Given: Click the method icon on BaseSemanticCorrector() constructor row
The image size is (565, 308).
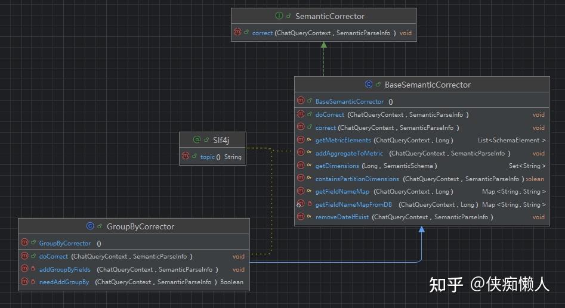Looking at the screenshot, I should coord(301,101).
